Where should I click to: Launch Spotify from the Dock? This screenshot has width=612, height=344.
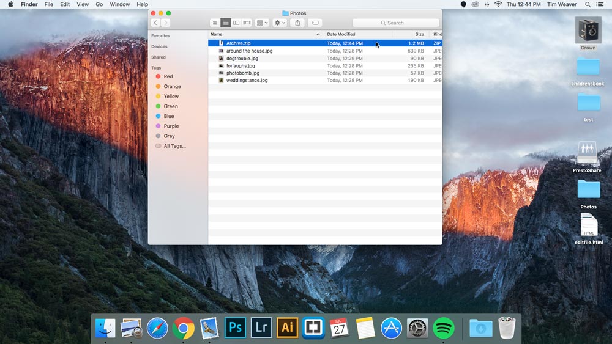pyautogui.click(x=443, y=328)
